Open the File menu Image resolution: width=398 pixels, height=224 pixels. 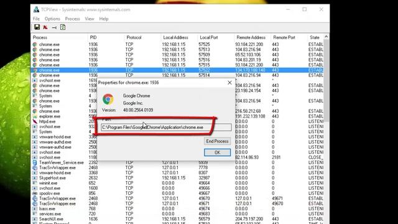point(36,19)
